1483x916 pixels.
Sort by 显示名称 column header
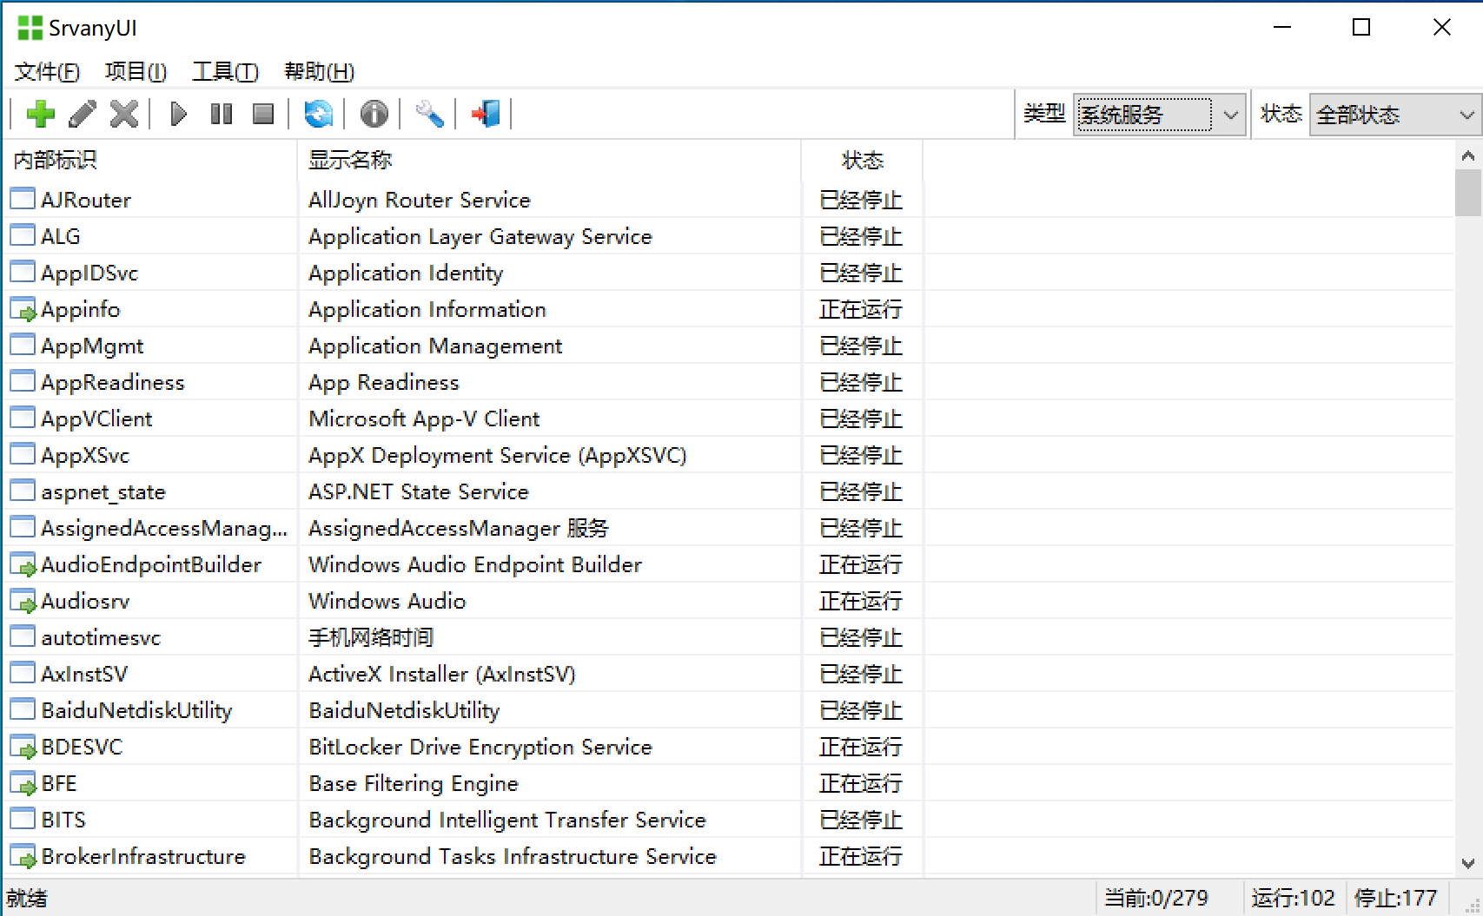coord(549,160)
